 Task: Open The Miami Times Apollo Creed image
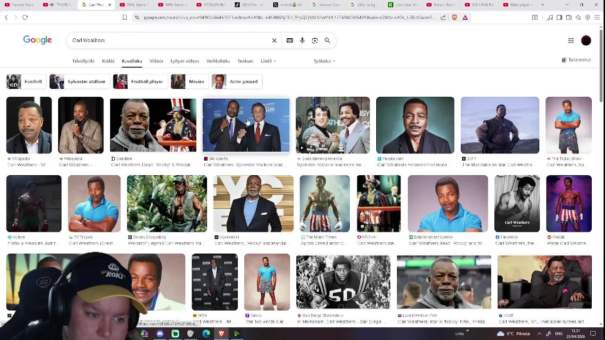coord(325,204)
